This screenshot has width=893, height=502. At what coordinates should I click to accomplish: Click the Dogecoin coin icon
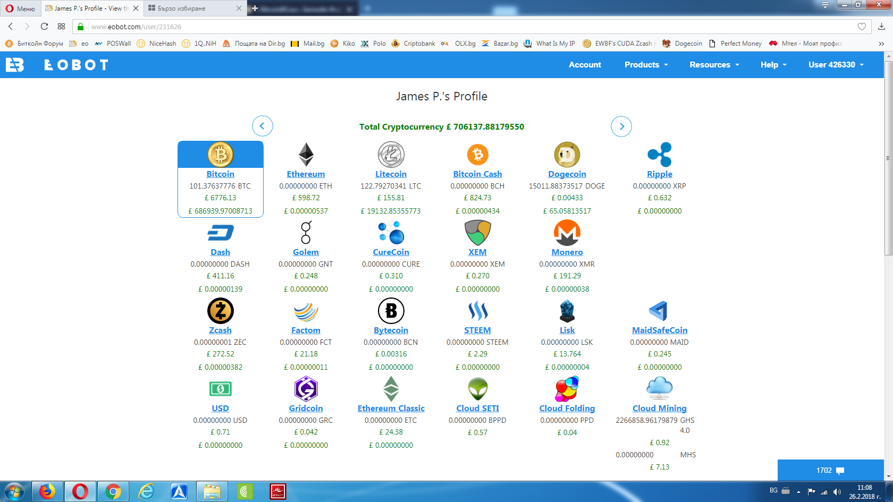coord(567,155)
